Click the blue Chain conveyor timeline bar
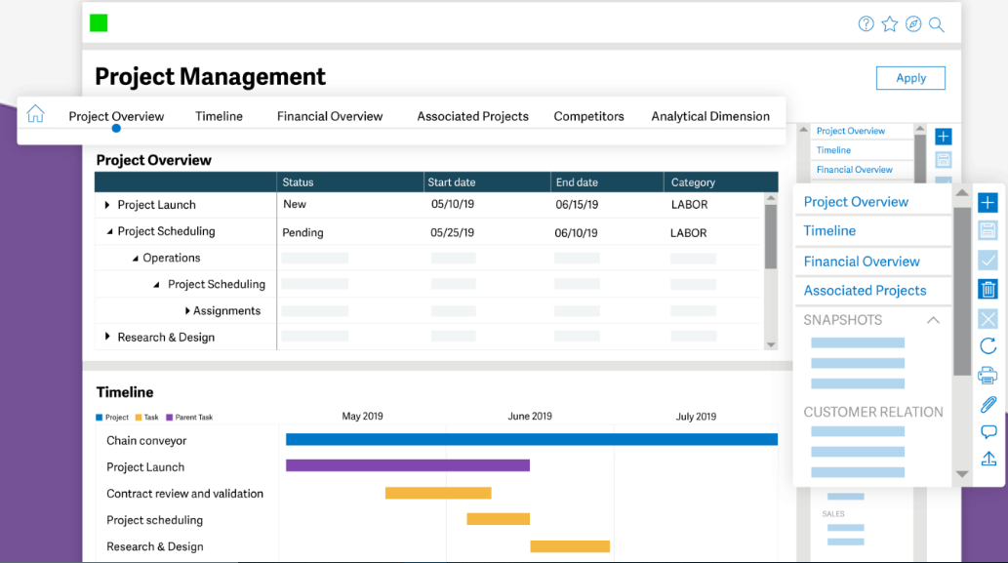1008x563 pixels. coord(531,439)
